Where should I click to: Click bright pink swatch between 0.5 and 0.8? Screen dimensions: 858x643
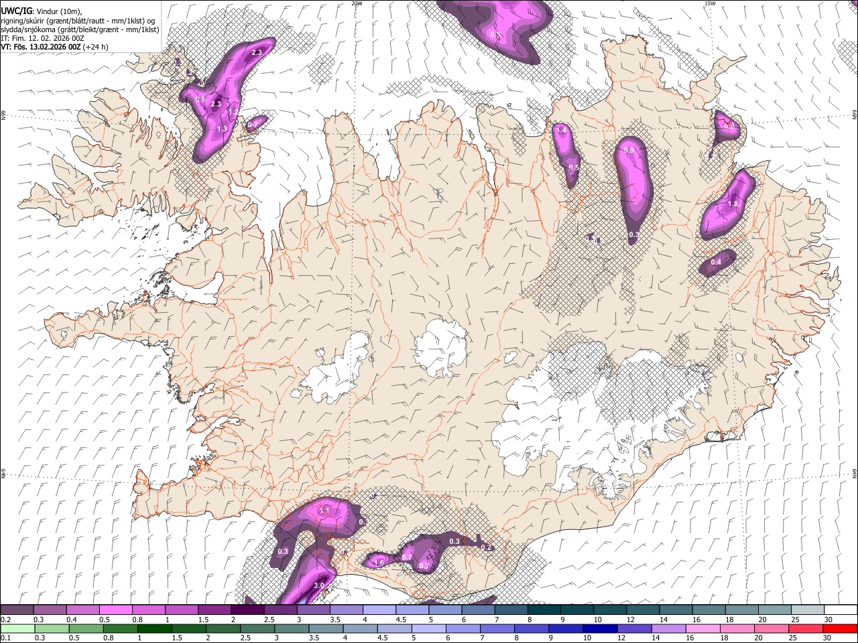(x=115, y=610)
